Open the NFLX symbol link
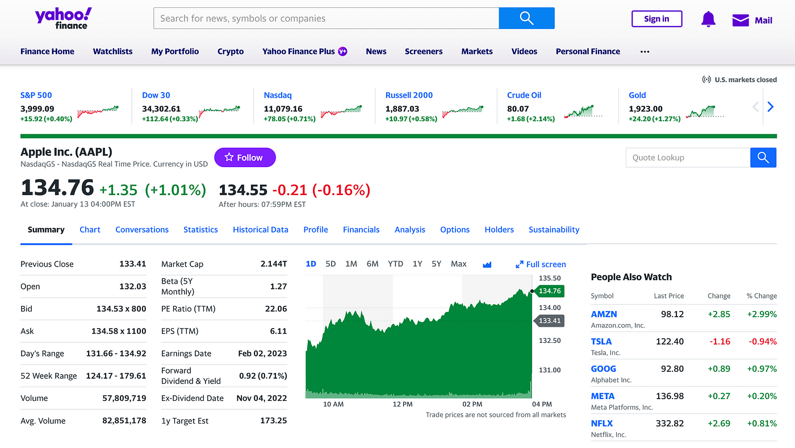 (602, 423)
